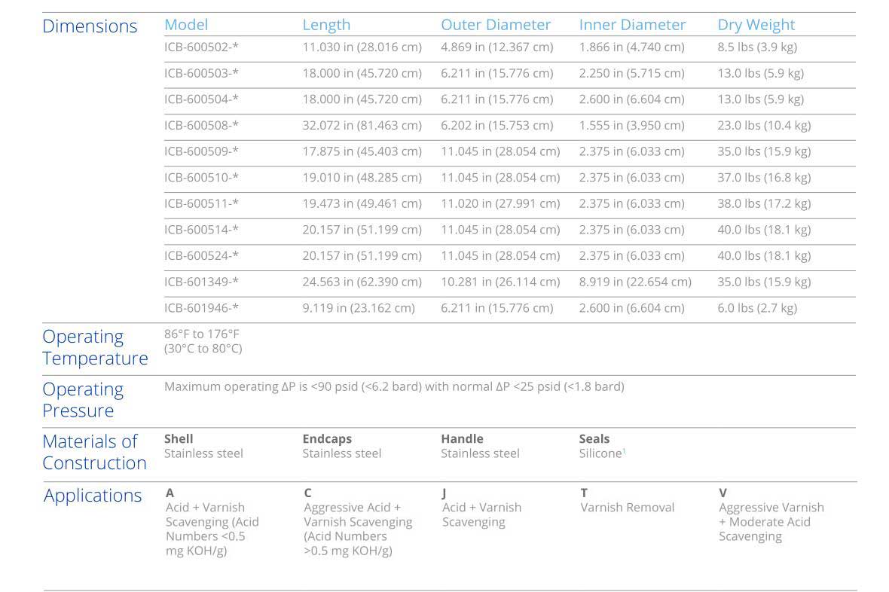Select the 8.919 in inner diameter value
889x592 pixels.
pyautogui.click(x=635, y=282)
